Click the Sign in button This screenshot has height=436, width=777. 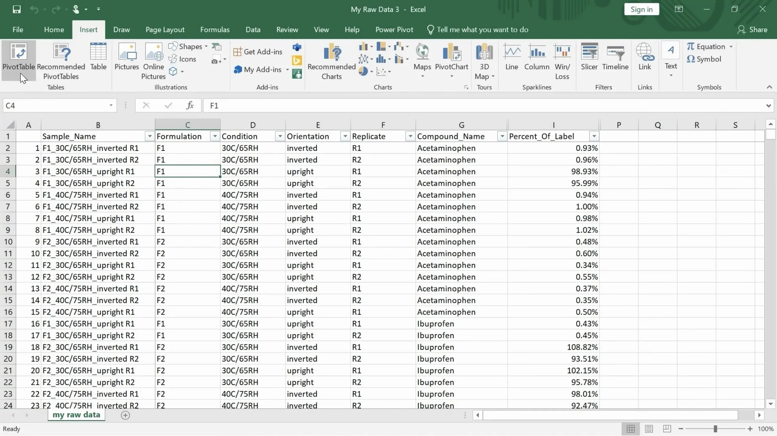(x=641, y=9)
